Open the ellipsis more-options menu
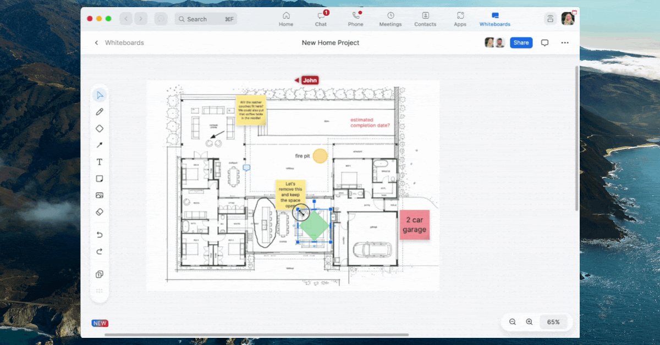Image resolution: width=660 pixels, height=345 pixels. (x=564, y=42)
